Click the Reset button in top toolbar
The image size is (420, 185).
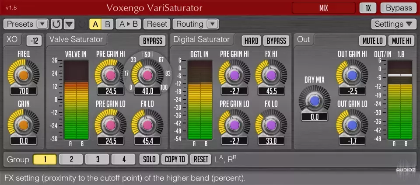[157, 24]
